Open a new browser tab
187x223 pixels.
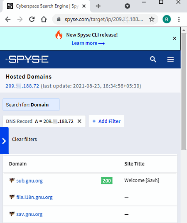[98, 6]
